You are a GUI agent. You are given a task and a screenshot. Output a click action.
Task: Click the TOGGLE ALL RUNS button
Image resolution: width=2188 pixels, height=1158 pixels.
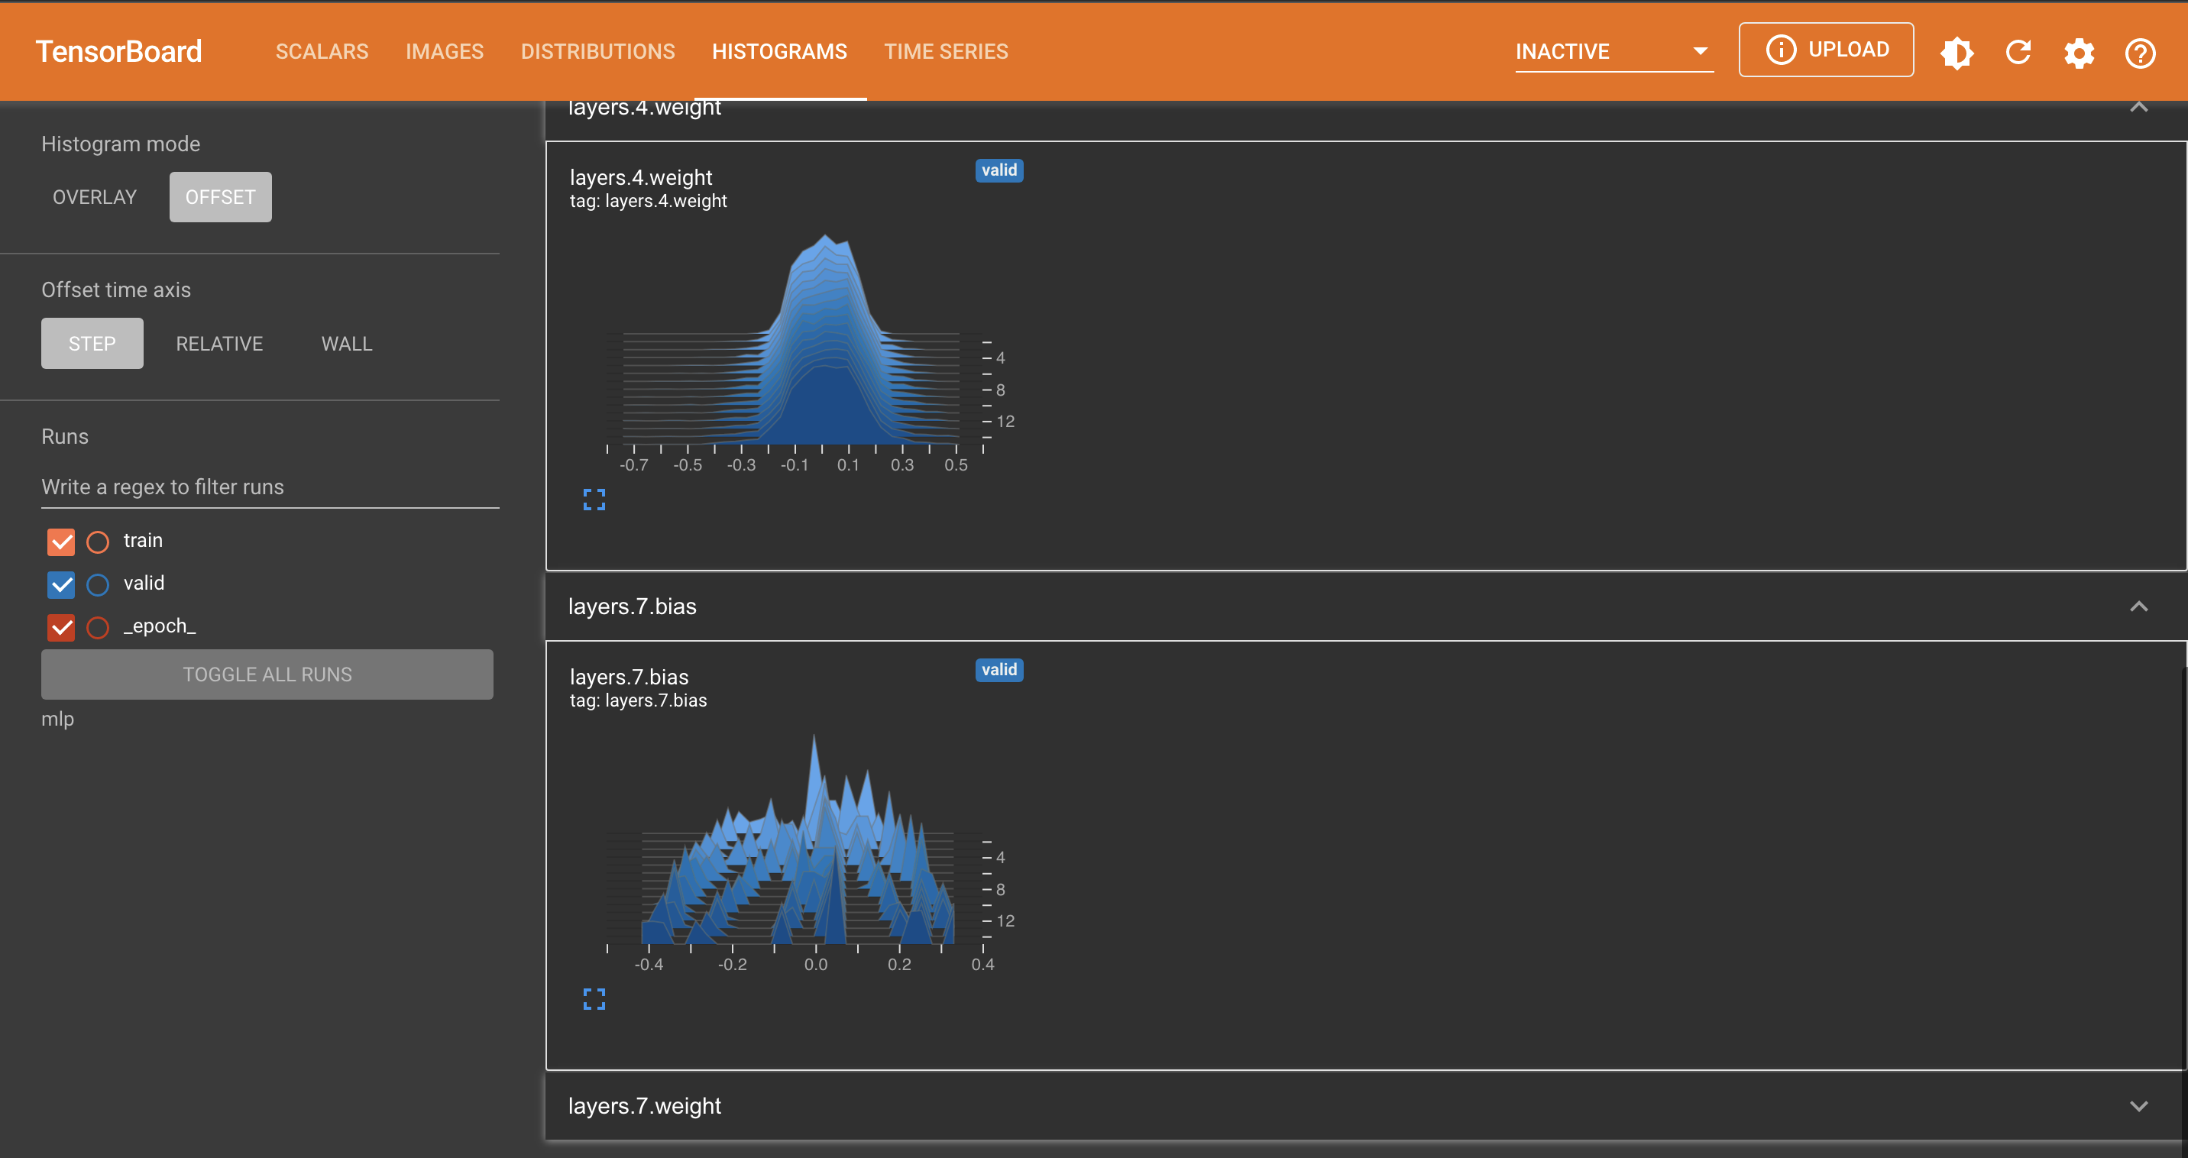point(267,674)
